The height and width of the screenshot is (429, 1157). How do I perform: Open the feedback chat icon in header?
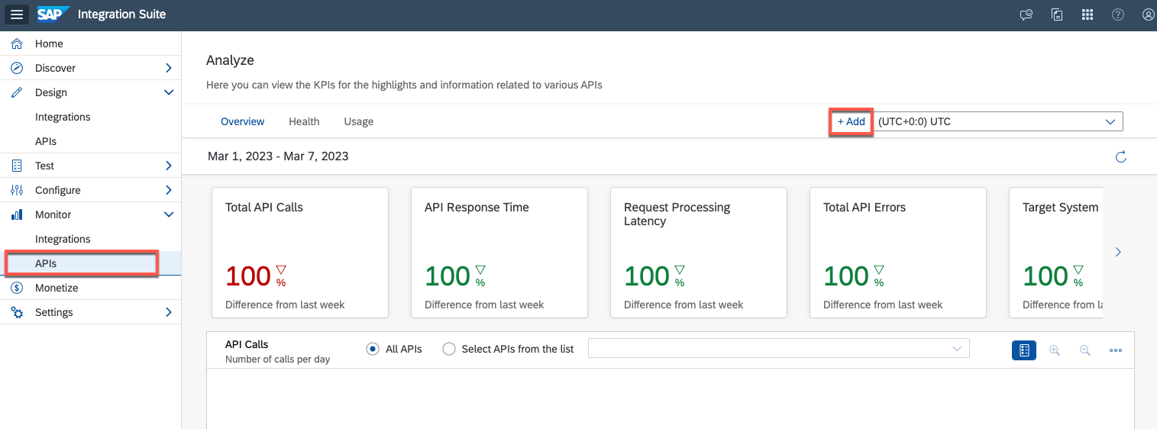[1026, 15]
